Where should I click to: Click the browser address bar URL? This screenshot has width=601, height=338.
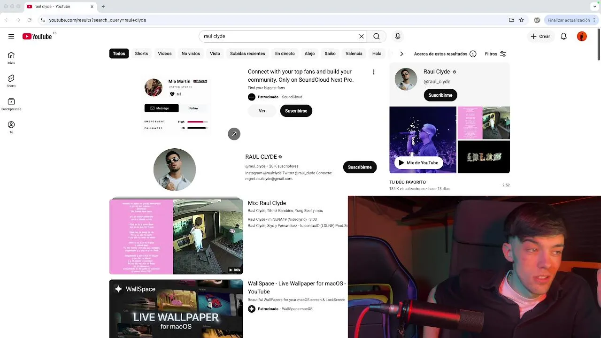coord(98,20)
